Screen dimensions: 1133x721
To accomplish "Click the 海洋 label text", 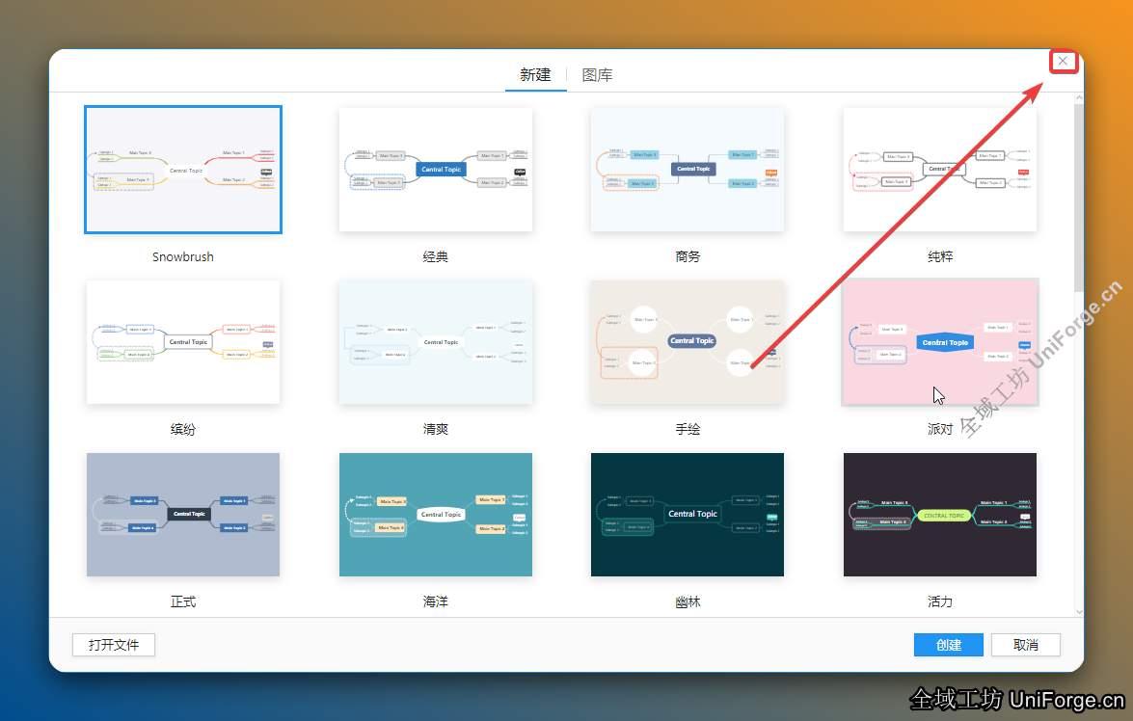I will 436,601.
